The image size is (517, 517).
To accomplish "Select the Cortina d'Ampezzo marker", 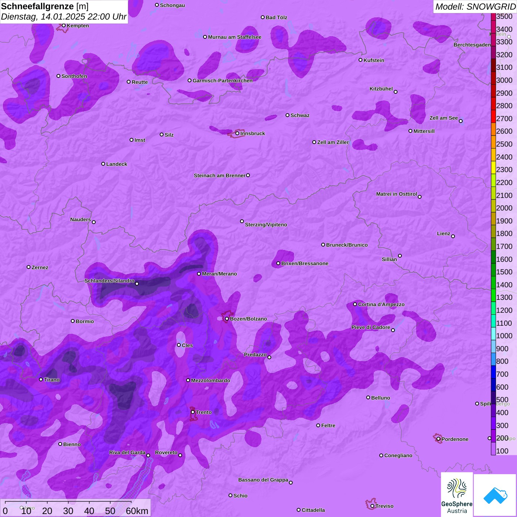I will point(355,304).
